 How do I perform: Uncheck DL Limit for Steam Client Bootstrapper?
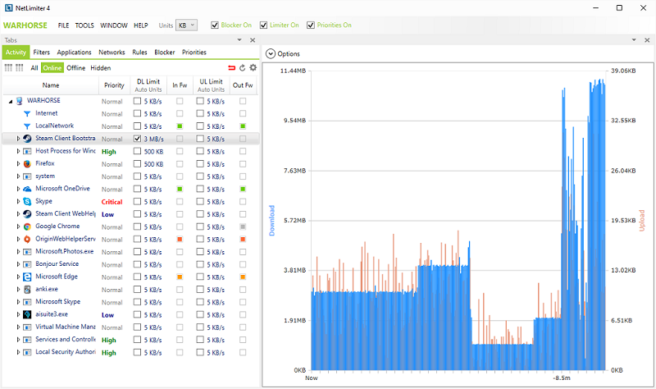pos(138,139)
